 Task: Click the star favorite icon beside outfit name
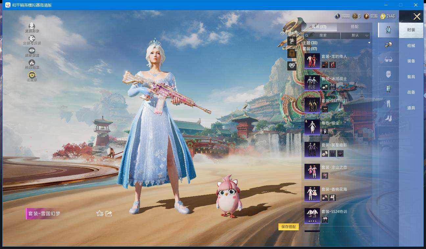tap(100, 214)
